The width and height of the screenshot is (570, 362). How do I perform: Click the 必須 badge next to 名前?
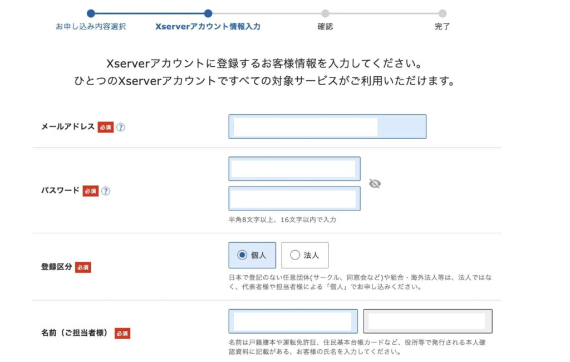pyautogui.click(x=122, y=333)
